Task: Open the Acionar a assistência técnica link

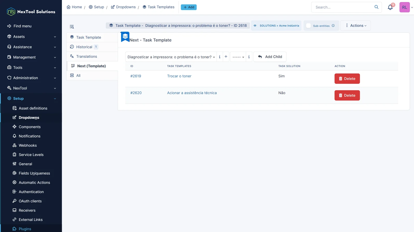Action: 192,93
